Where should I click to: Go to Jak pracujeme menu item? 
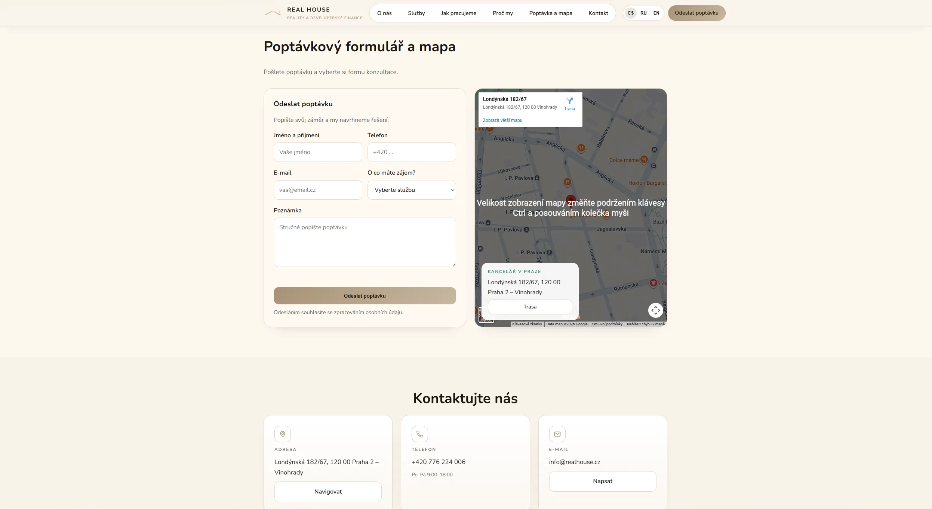pos(458,13)
